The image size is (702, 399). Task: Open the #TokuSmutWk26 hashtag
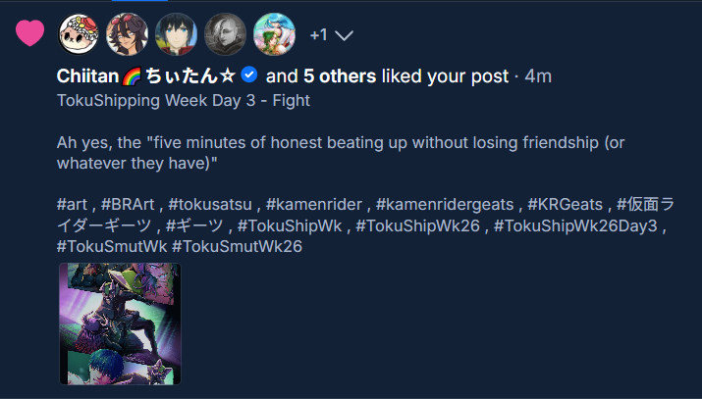point(237,247)
